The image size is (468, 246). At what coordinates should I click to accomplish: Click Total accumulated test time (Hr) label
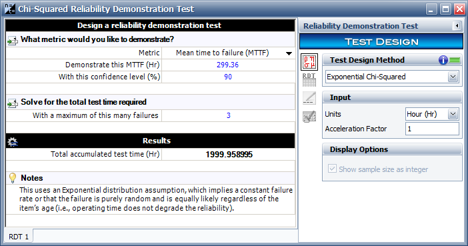[105, 154]
